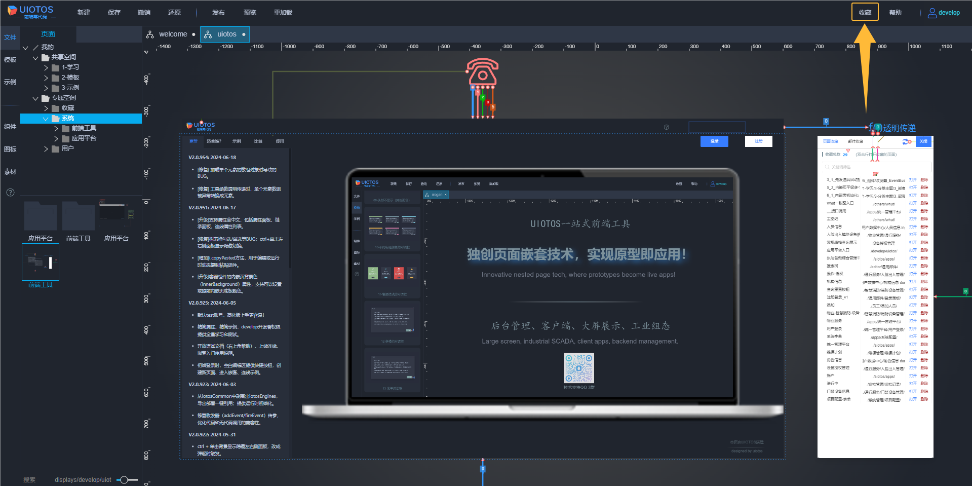Expand the 用户 folder

46,148
